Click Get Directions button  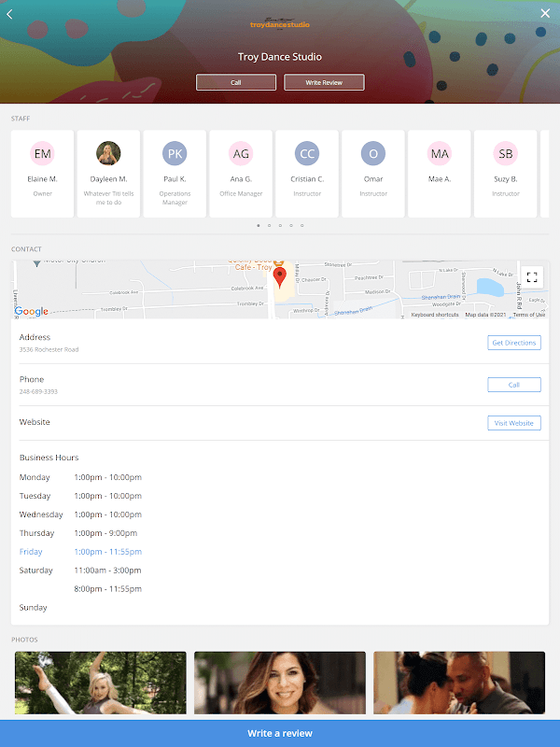point(514,343)
